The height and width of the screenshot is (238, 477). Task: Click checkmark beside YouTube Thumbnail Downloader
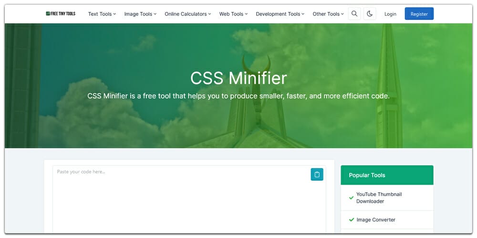point(352,198)
